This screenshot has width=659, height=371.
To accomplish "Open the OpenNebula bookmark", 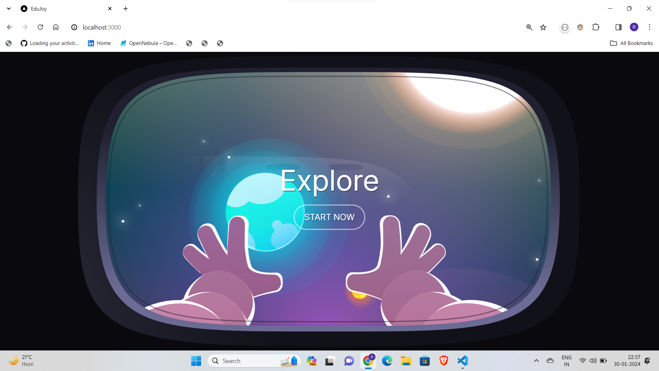I will pos(148,43).
